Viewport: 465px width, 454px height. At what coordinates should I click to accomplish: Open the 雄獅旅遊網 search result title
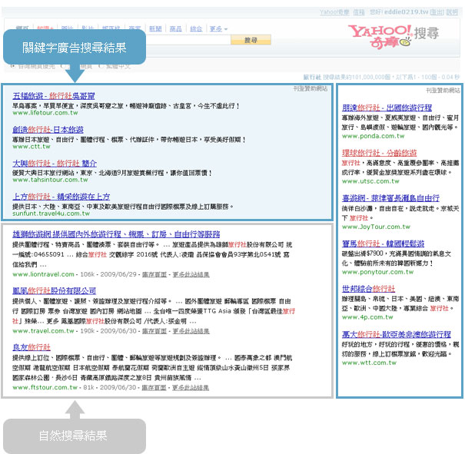tap(116, 234)
